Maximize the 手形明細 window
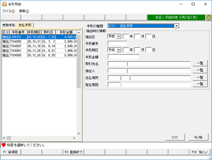 point(193,4)
